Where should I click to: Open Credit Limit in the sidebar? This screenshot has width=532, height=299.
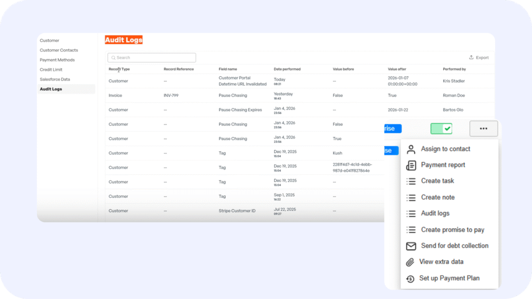[x=51, y=70]
